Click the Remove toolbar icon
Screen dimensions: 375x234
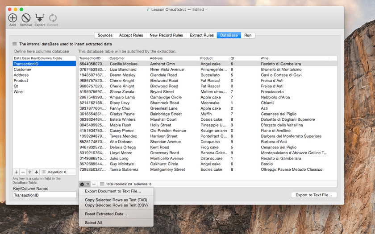coord(26,18)
